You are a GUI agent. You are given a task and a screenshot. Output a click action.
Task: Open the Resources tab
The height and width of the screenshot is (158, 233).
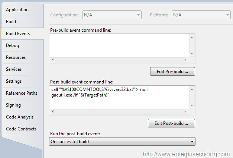pyautogui.click(x=23, y=57)
